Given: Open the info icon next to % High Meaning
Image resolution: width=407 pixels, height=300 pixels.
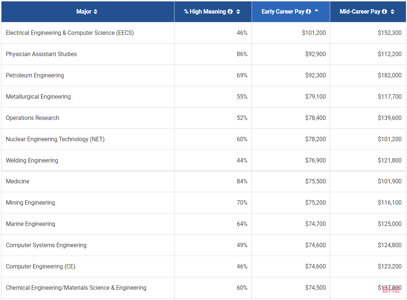Looking at the screenshot, I should [x=230, y=12].
